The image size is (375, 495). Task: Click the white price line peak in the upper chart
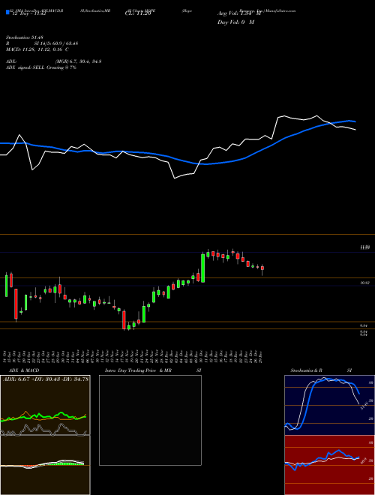(317, 115)
